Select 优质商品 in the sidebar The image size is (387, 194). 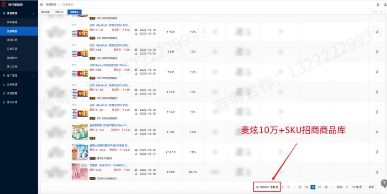[x=19, y=31]
